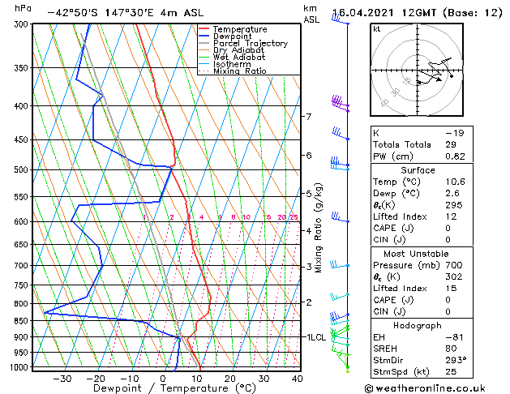The height and width of the screenshot is (394, 510).
Task: Click the "1LCL" height marker
Action: (x=316, y=337)
